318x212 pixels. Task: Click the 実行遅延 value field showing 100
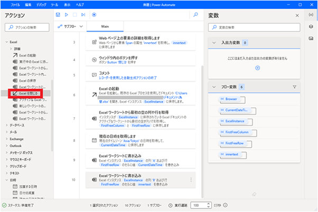pyautogui.click(x=199, y=205)
